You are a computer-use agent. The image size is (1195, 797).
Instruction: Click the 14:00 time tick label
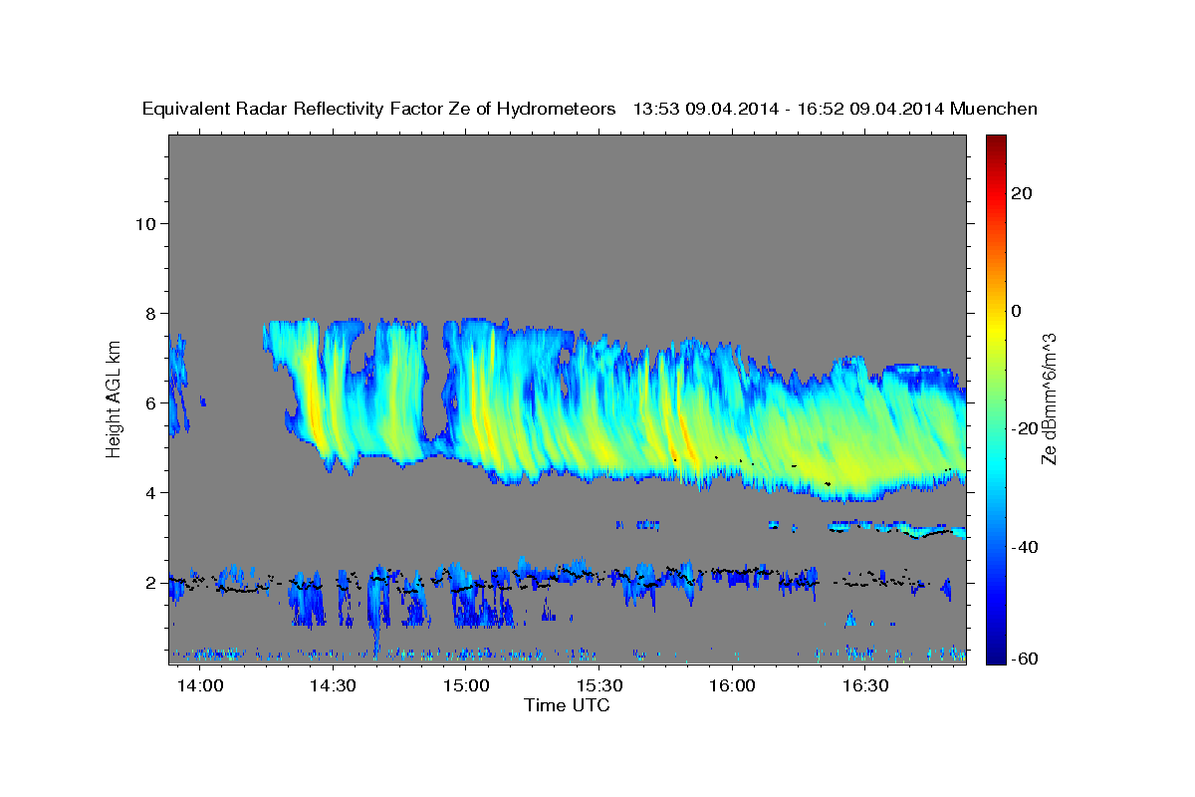[x=200, y=685]
